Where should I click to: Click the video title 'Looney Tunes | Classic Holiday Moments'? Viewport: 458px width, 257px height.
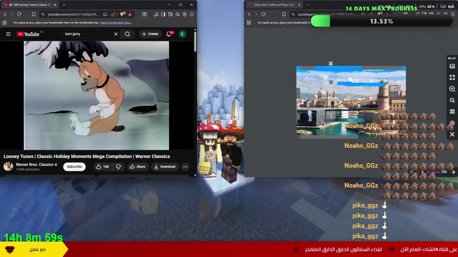click(87, 156)
